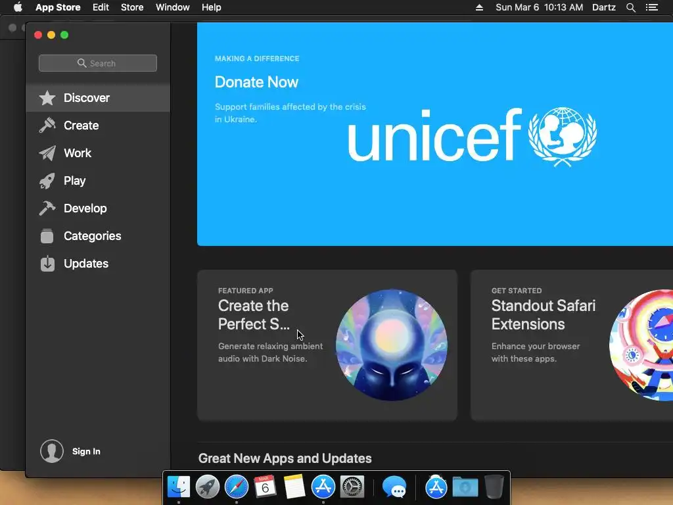
Task: Open the Downloads folder in Dock
Action: coord(465,487)
